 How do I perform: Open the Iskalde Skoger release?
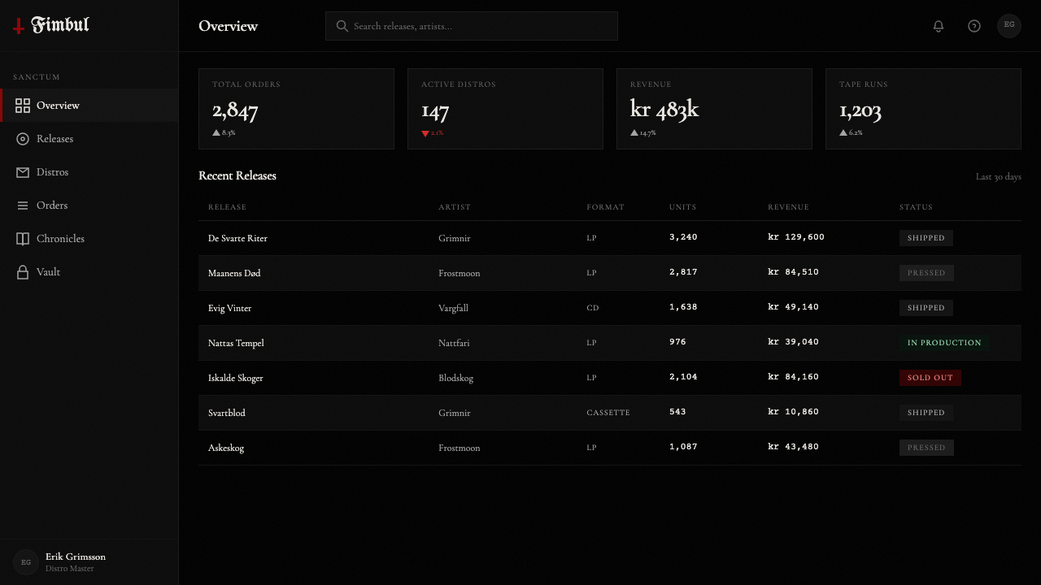[236, 378]
